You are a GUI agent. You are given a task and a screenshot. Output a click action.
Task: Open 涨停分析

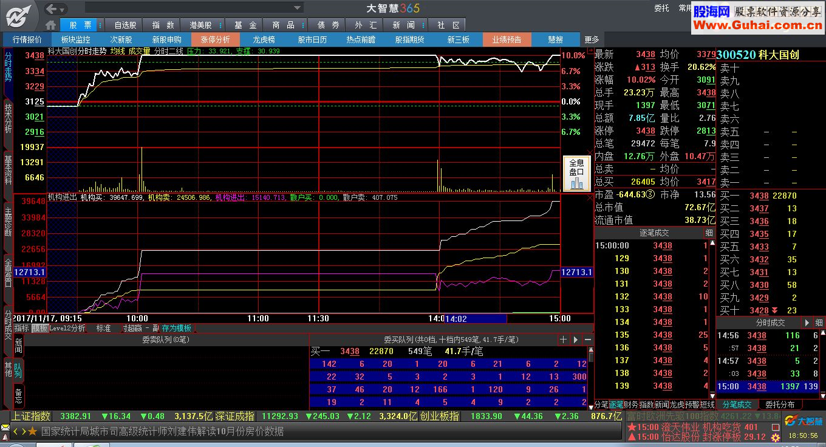[x=216, y=39]
